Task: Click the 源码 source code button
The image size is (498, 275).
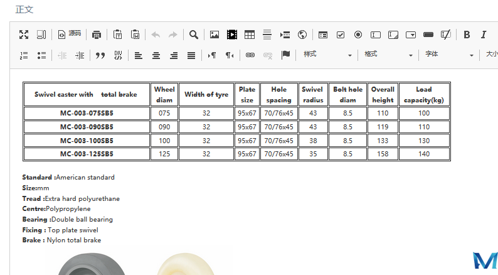Action: coord(70,35)
